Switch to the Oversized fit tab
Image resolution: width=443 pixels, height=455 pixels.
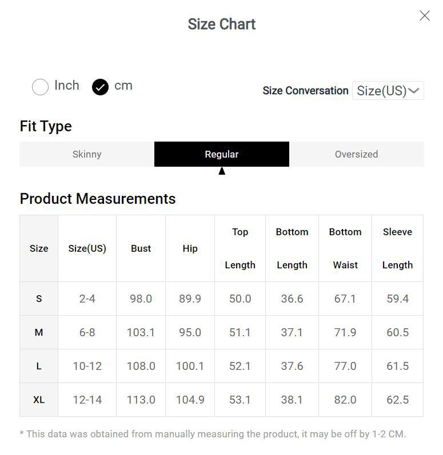click(x=356, y=154)
